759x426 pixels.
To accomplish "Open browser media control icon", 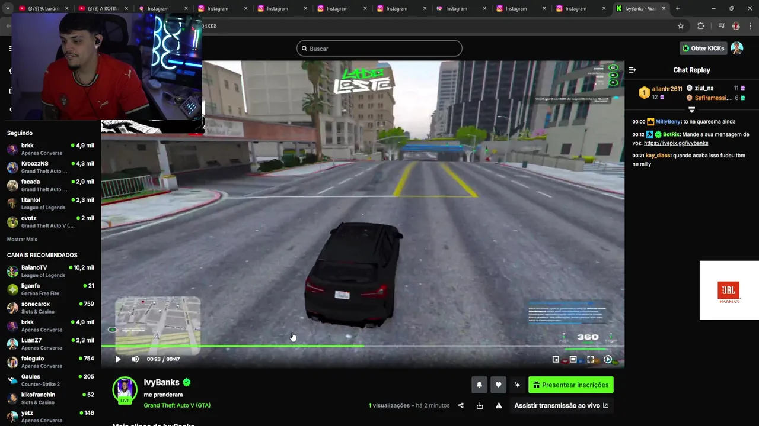I will (x=722, y=26).
